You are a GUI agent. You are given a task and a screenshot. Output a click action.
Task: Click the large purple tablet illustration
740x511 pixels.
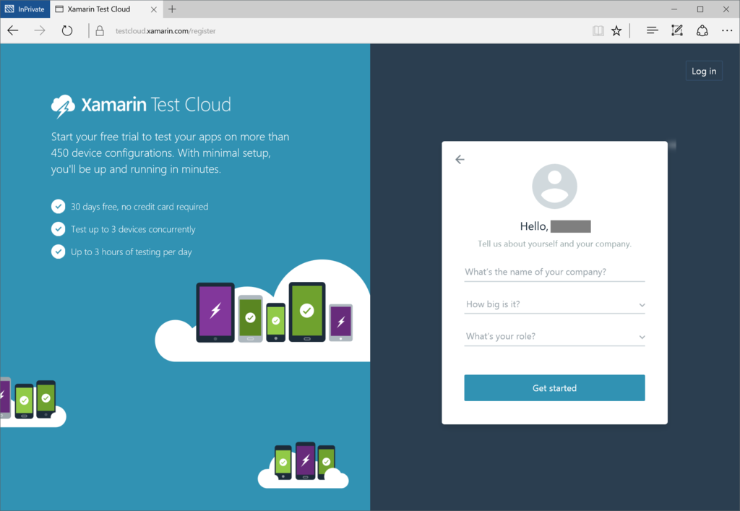(215, 312)
